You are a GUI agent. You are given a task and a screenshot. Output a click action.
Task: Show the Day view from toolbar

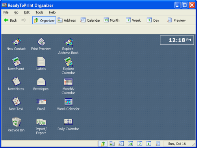pyautogui.click(x=153, y=20)
